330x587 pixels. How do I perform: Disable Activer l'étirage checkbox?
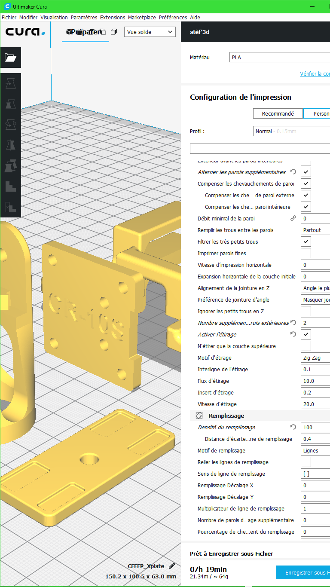pyautogui.click(x=306, y=334)
